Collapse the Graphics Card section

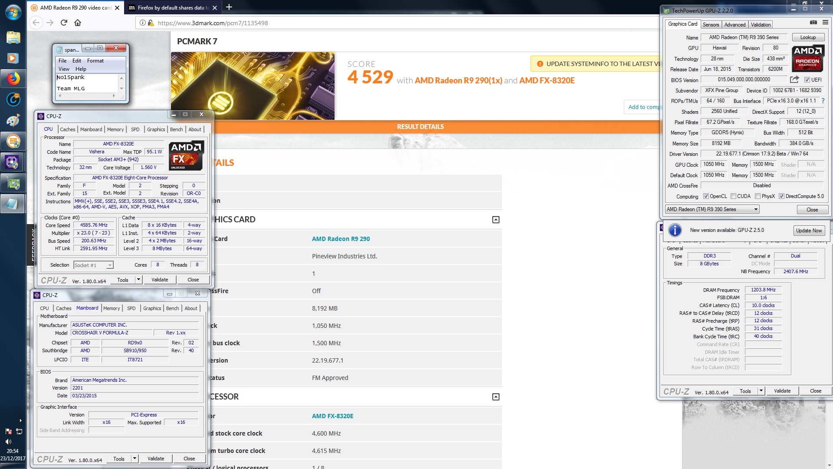point(495,220)
